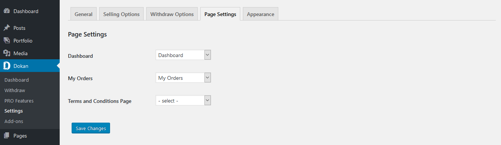Screen dimensions: 501x145
Task: Click the Posts pushpin icon
Action: click(x=7, y=28)
